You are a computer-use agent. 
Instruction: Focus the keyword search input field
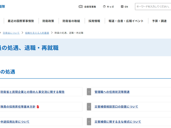click(x=153, y=7)
